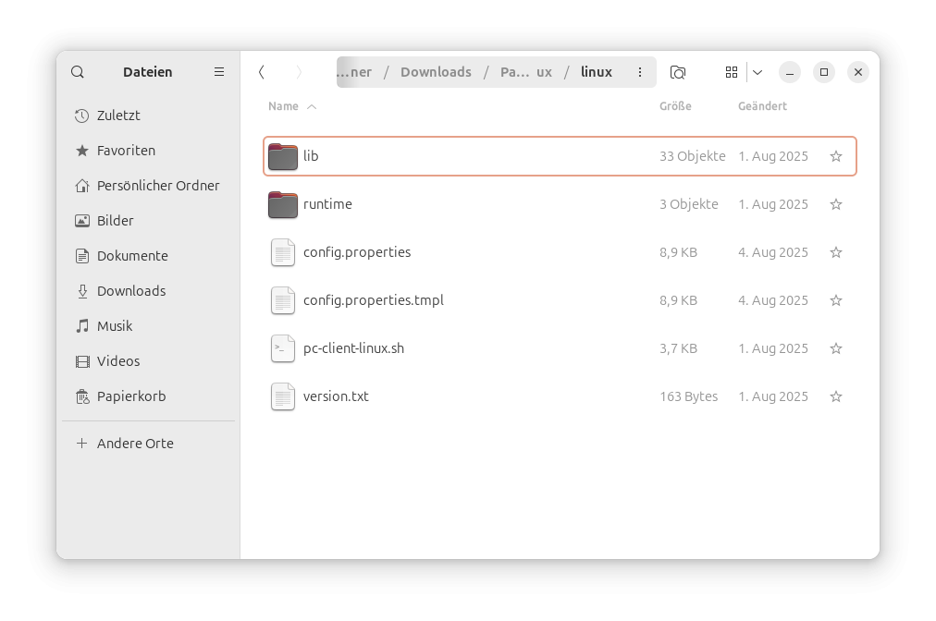Sort by Name column header

click(292, 106)
